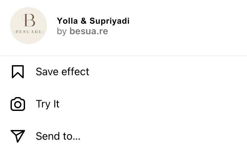Select the Save effect menu option
This screenshot has width=247, height=156.
pos(123,72)
